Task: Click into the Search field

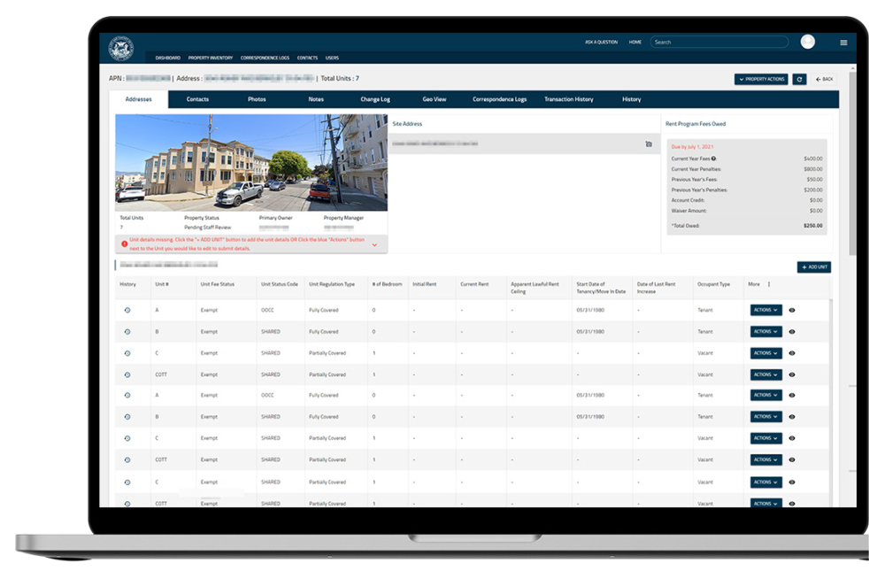Action: pyautogui.click(x=719, y=42)
